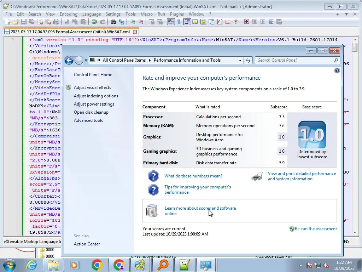Close the WinSAT.xml tab with its X

135,32
